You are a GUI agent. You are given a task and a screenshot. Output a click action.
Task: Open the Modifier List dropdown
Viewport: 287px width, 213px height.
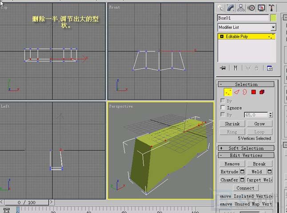click(x=273, y=28)
